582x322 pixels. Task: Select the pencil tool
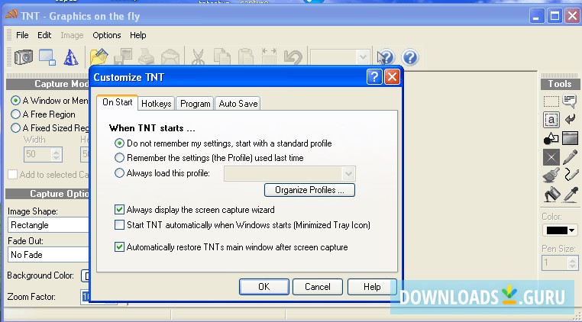click(570, 157)
